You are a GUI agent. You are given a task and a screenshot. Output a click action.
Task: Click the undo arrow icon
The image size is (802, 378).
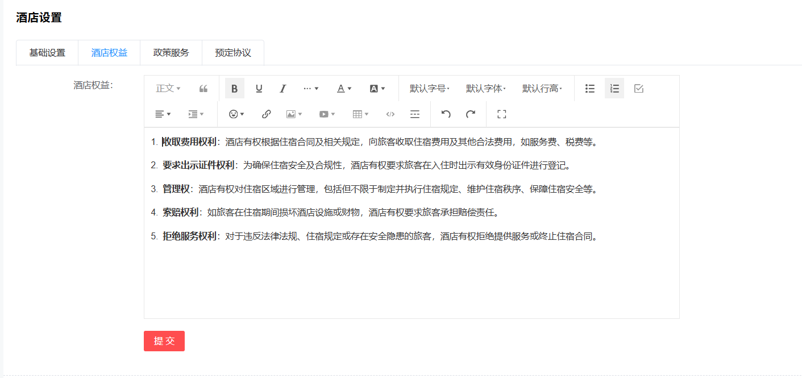446,114
